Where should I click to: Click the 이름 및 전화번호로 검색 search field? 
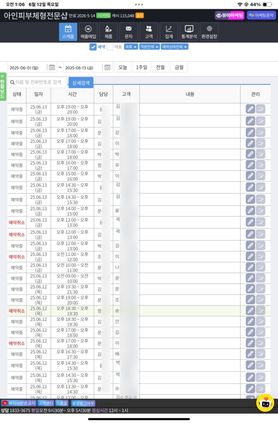tap(38, 82)
